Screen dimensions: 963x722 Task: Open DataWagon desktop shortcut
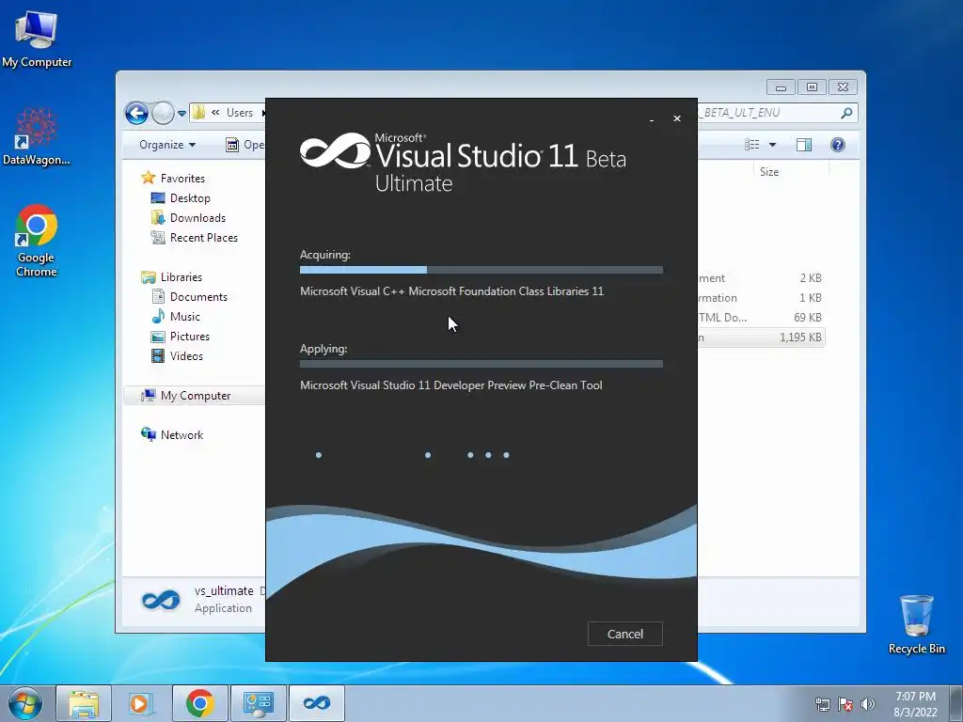[37, 136]
